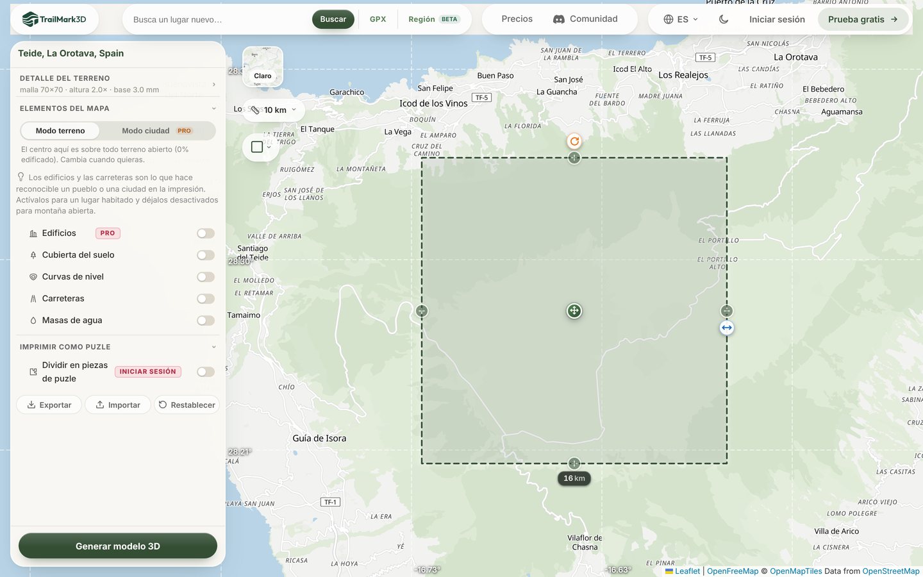923x577 pixels.
Task: Click the Edificios buildings icon
Action: coord(33,234)
